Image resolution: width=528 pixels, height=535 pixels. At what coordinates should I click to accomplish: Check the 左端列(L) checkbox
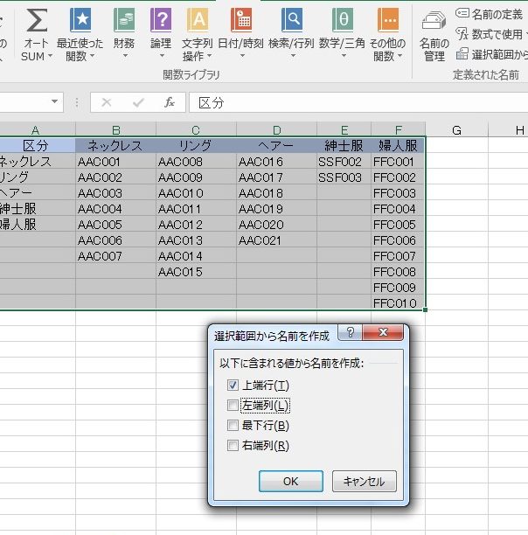[233, 406]
